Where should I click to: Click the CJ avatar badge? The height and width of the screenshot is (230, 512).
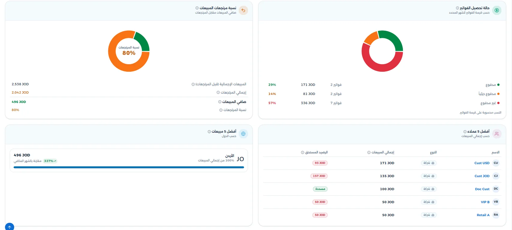click(x=496, y=176)
